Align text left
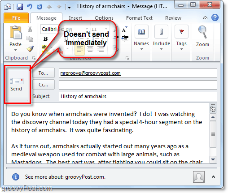This screenshot has height=193, width=228. point(79,49)
